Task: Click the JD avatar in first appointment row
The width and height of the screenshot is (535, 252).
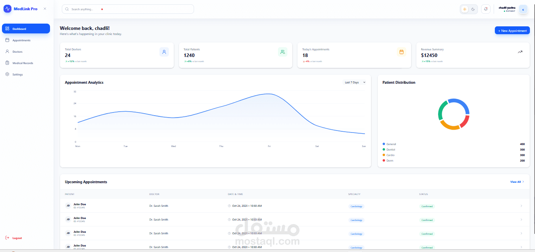Action: pos(68,206)
